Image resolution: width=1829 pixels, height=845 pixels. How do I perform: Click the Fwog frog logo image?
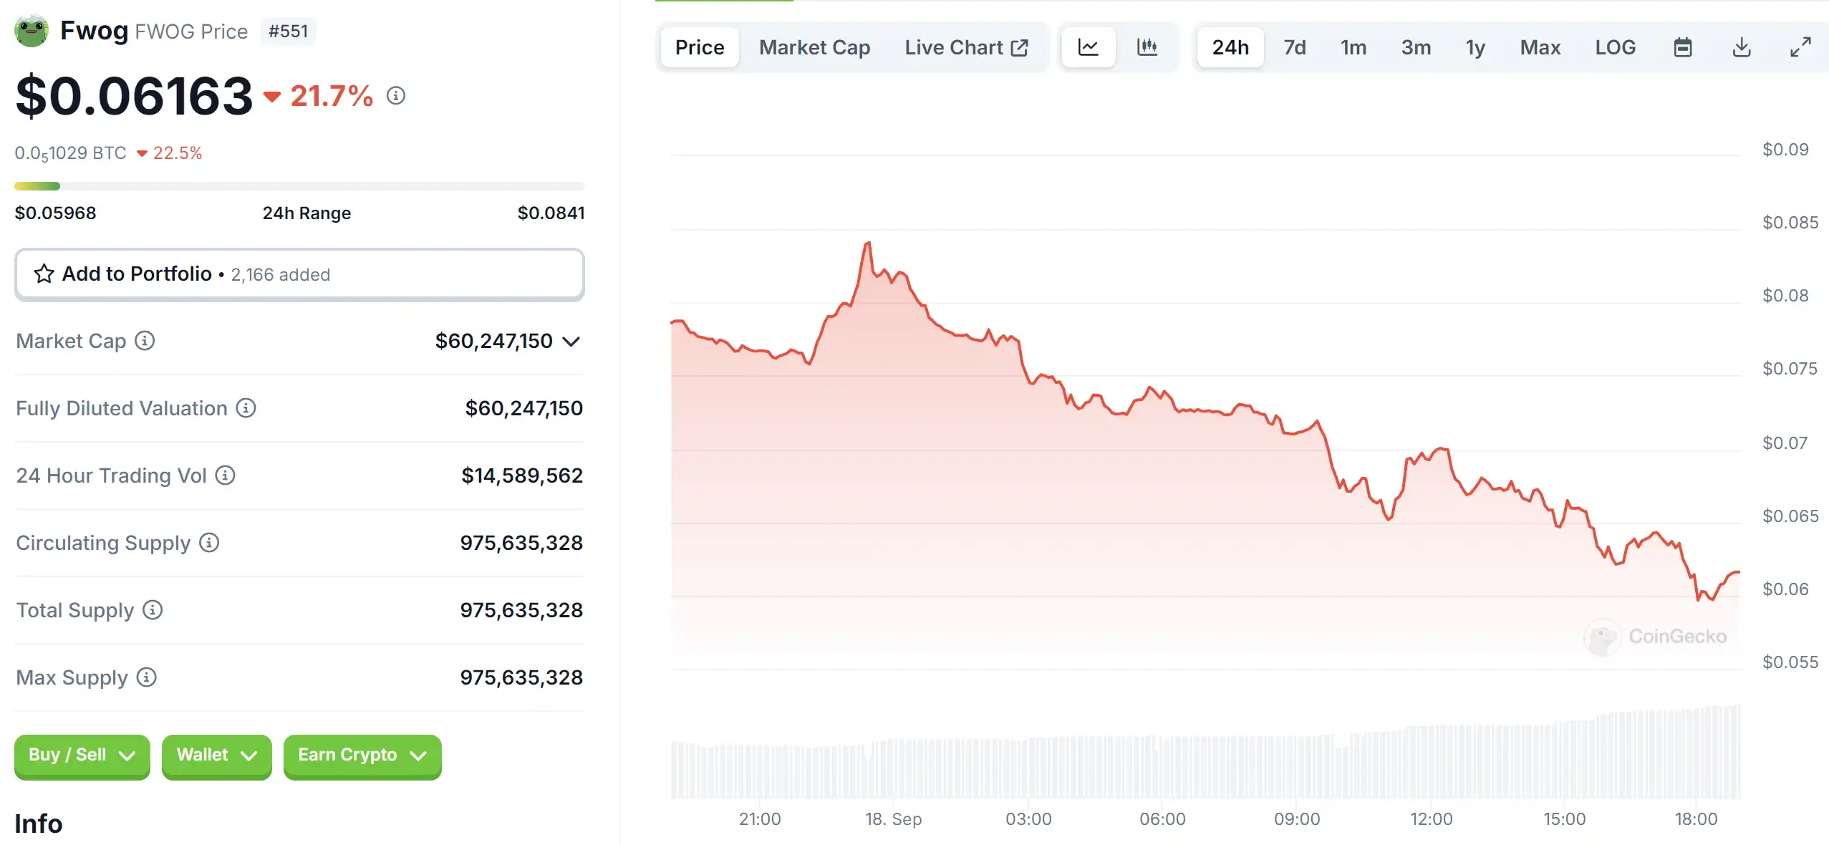click(x=31, y=31)
